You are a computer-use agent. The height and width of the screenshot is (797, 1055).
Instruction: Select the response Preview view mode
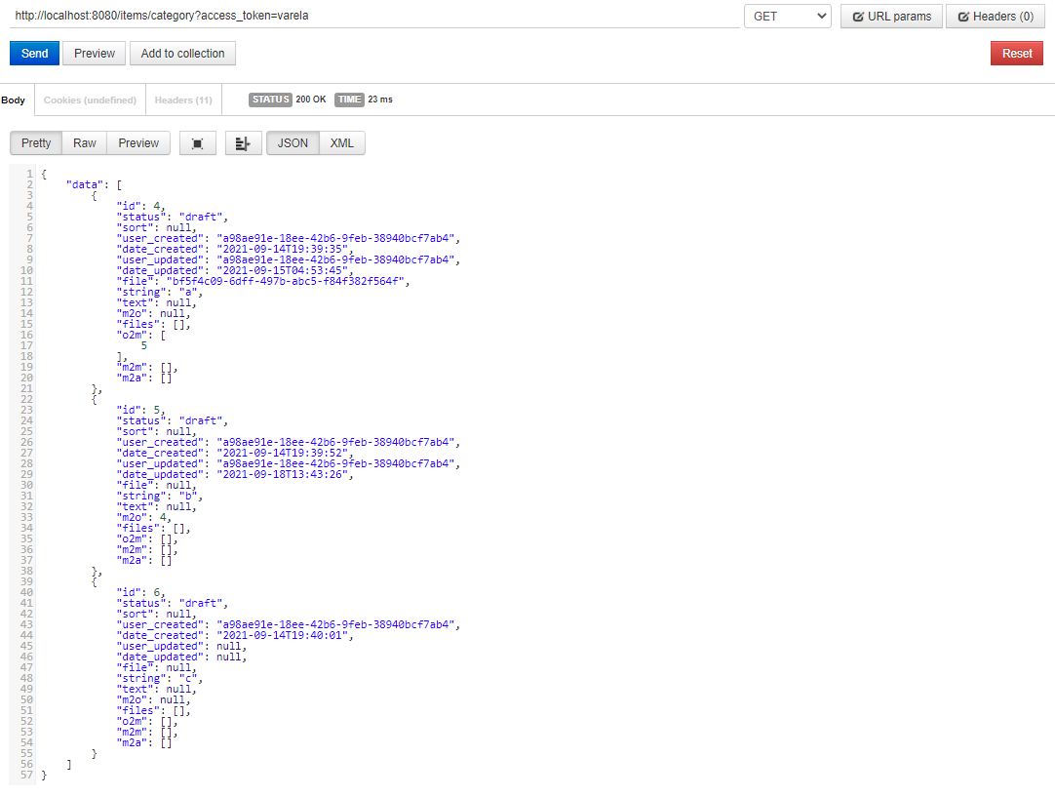[x=138, y=143]
